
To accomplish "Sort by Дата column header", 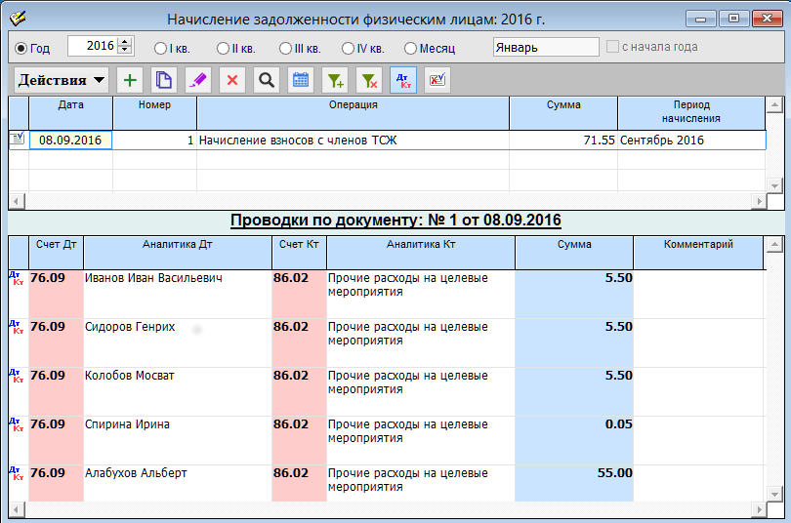I will (70, 113).
